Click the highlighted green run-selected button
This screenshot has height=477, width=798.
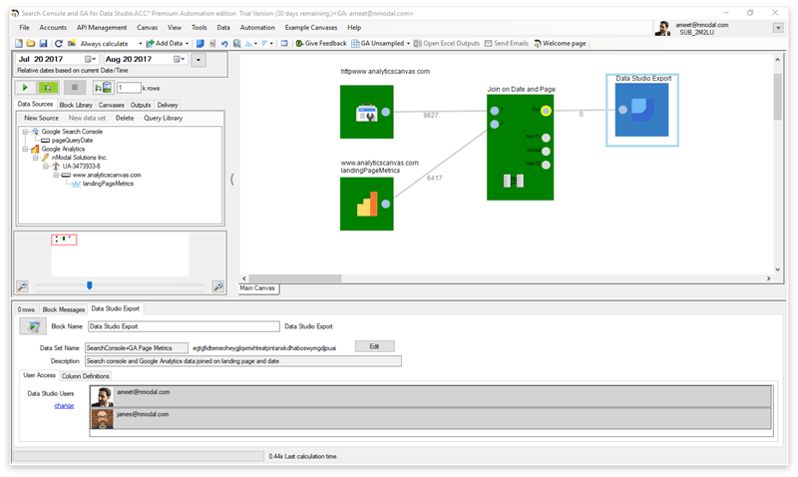(x=48, y=88)
